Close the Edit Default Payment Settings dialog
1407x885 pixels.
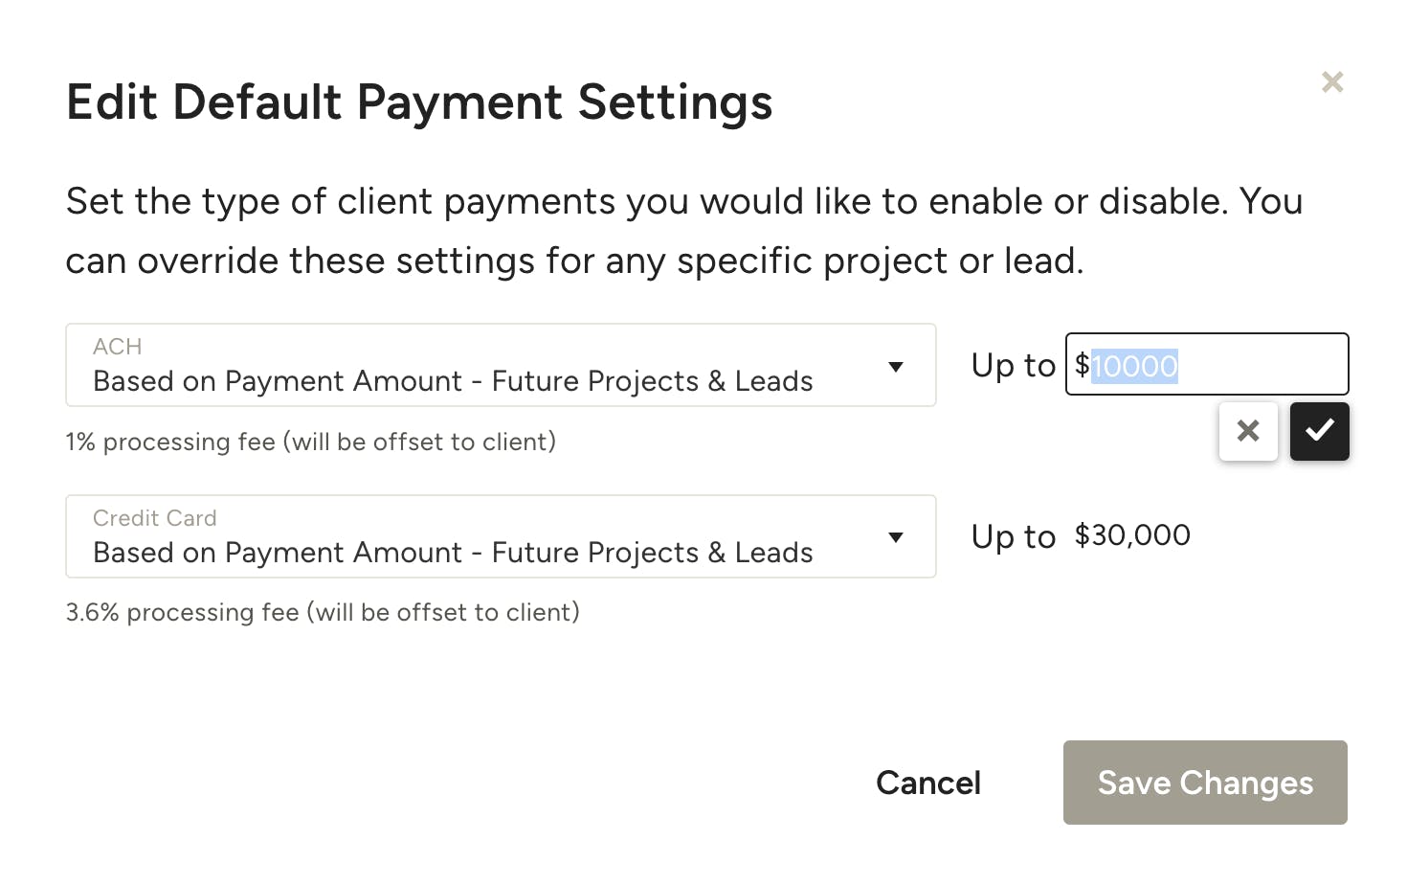[x=1331, y=82]
